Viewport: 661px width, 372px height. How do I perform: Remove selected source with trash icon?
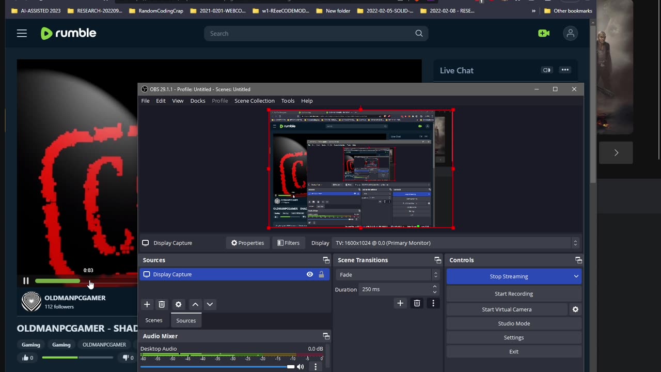(162, 304)
